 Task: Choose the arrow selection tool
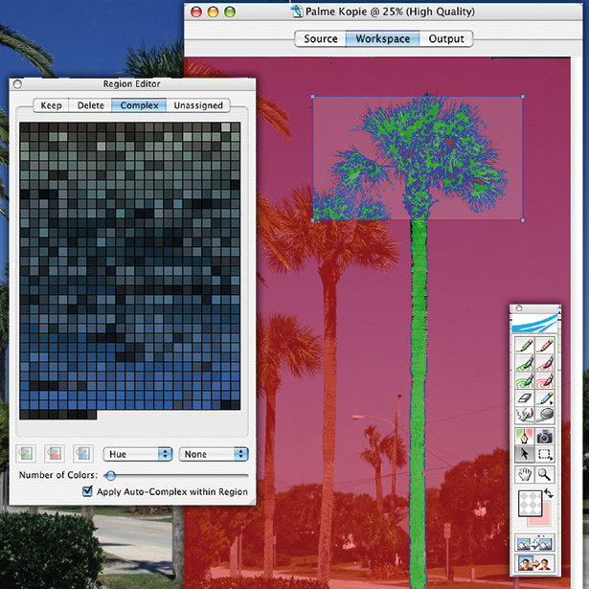524,453
